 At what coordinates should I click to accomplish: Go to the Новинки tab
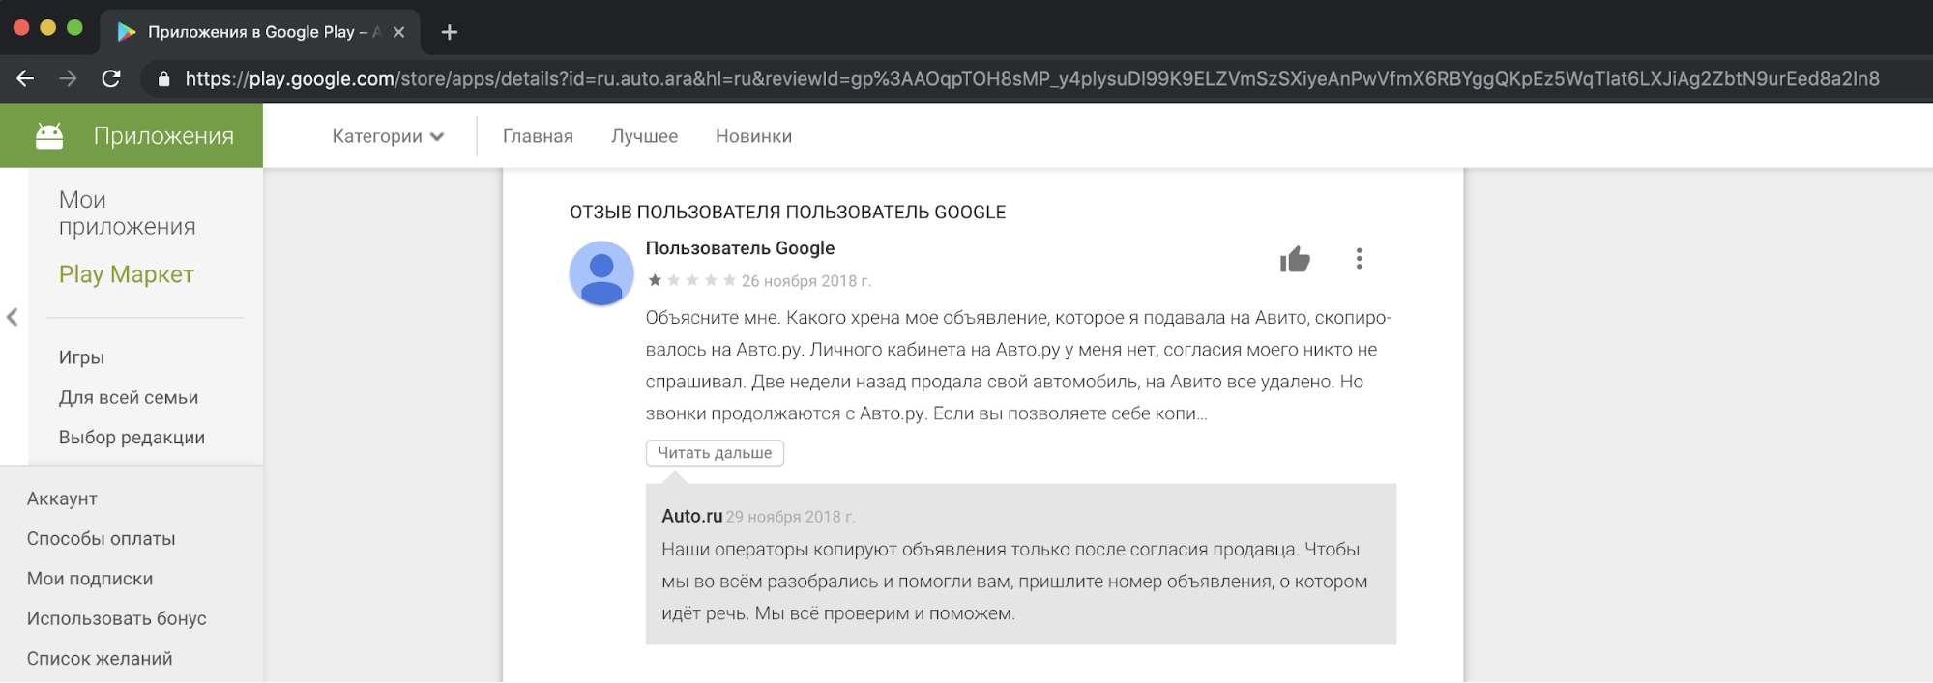(753, 136)
